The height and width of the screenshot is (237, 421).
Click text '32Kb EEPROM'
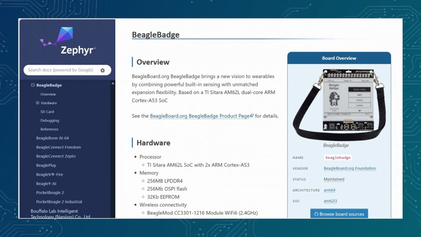click(163, 197)
